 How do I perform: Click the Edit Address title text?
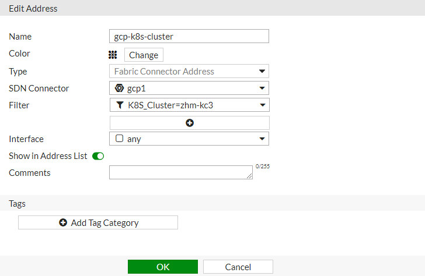coord(33,9)
